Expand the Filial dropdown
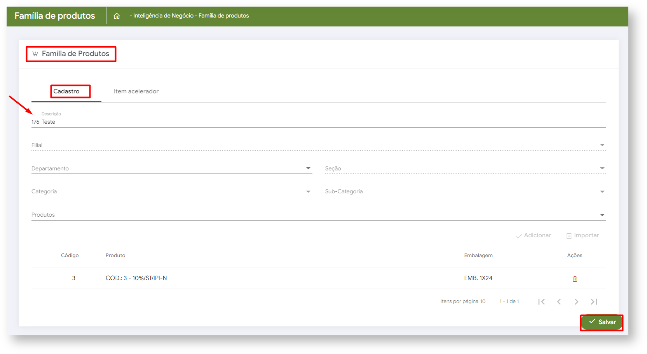This screenshot has width=647, height=354. coord(602,145)
